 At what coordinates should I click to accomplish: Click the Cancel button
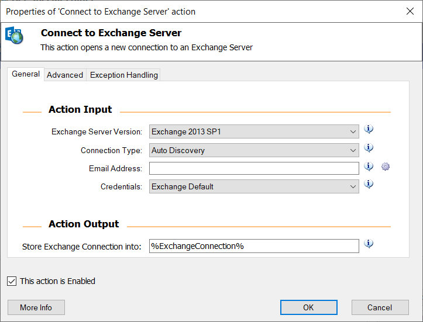pos(380,307)
